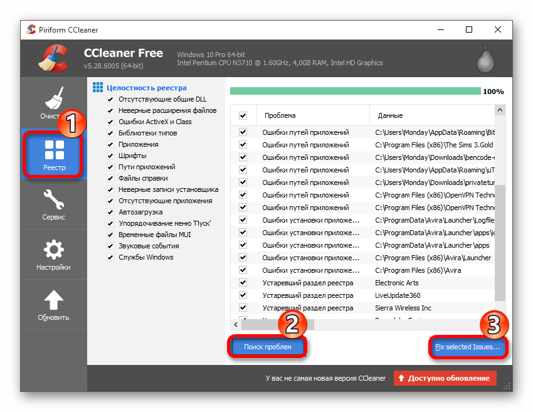Image resolution: width=533 pixels, height=412 pixels.
Task: Open the Очистка cleaner broom icon
Action: [x=54, y=99]
